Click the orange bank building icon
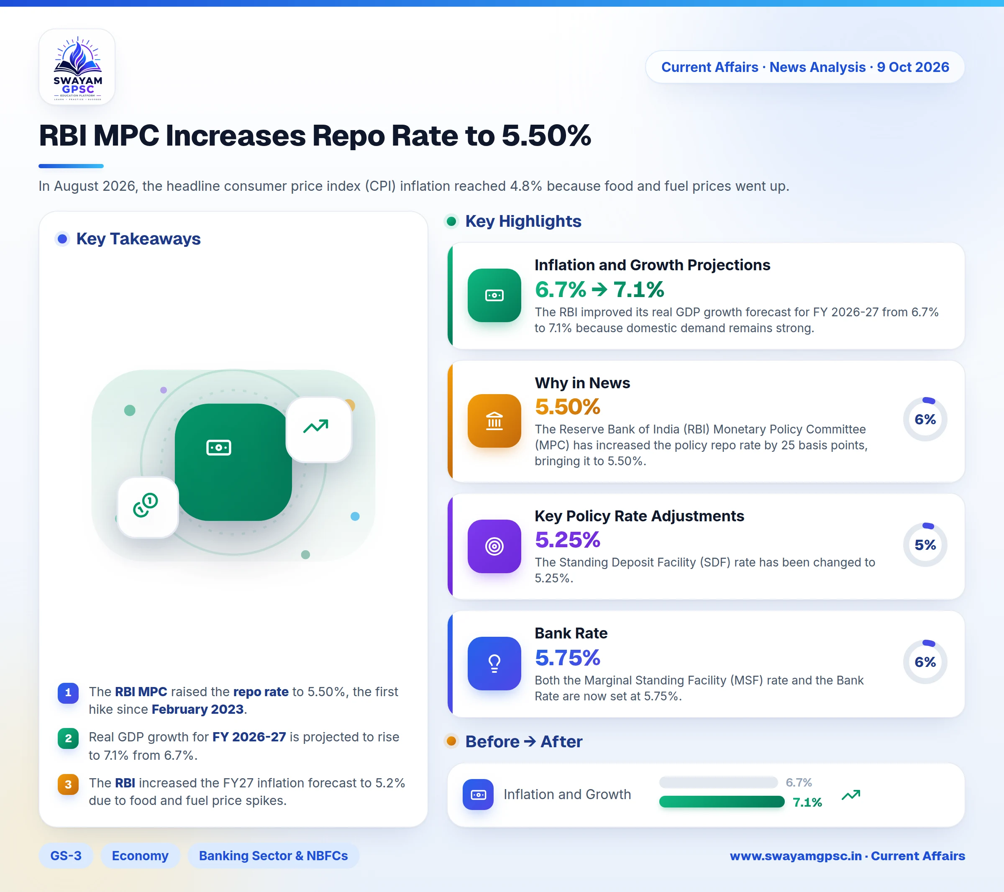The width and height of the screenshot is (1004, 892). point(494,421)
